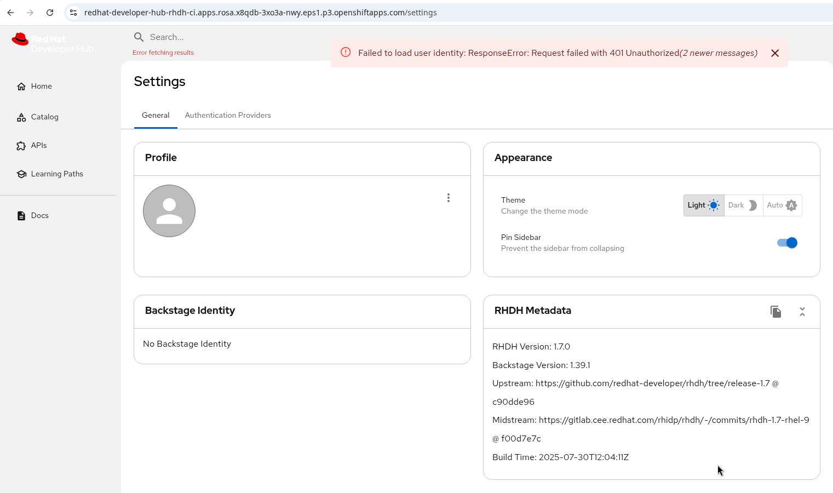
Task: Switch to Authentication Providers tab
Action: point(228,116)
